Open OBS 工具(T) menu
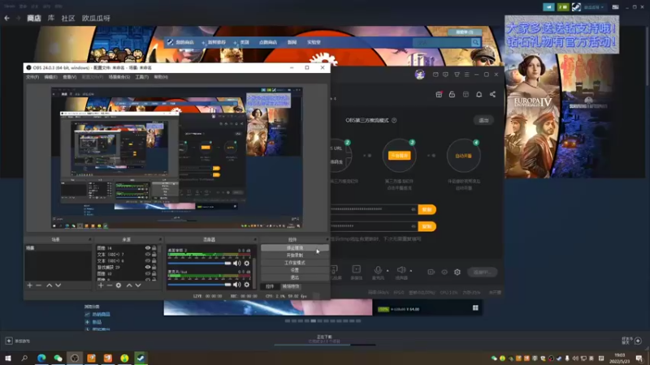Image resolution: width=650 pixels, height=365 pixels. tap(141, 77)
